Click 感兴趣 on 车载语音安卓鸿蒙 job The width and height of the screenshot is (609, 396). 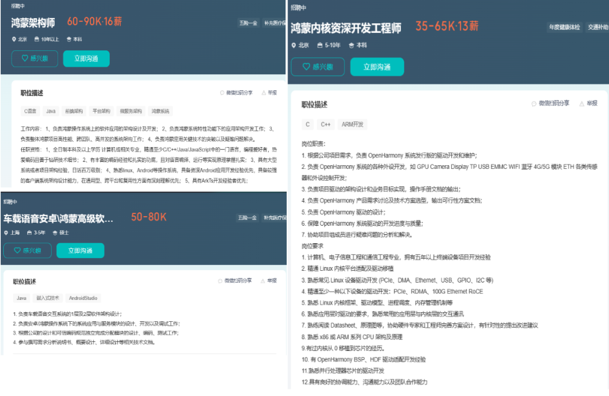(27, 250)
